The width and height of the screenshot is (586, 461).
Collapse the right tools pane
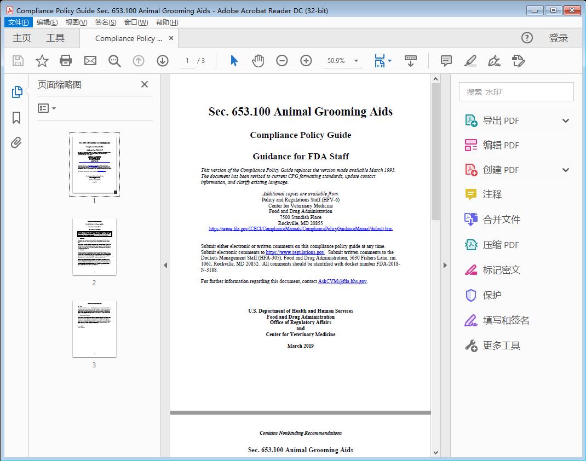pyautogui.click(x=445, y=266)
